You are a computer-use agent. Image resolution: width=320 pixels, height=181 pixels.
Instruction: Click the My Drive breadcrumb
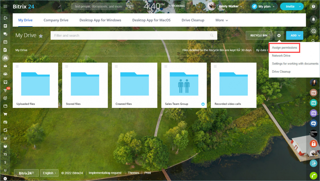pos(21,50)
